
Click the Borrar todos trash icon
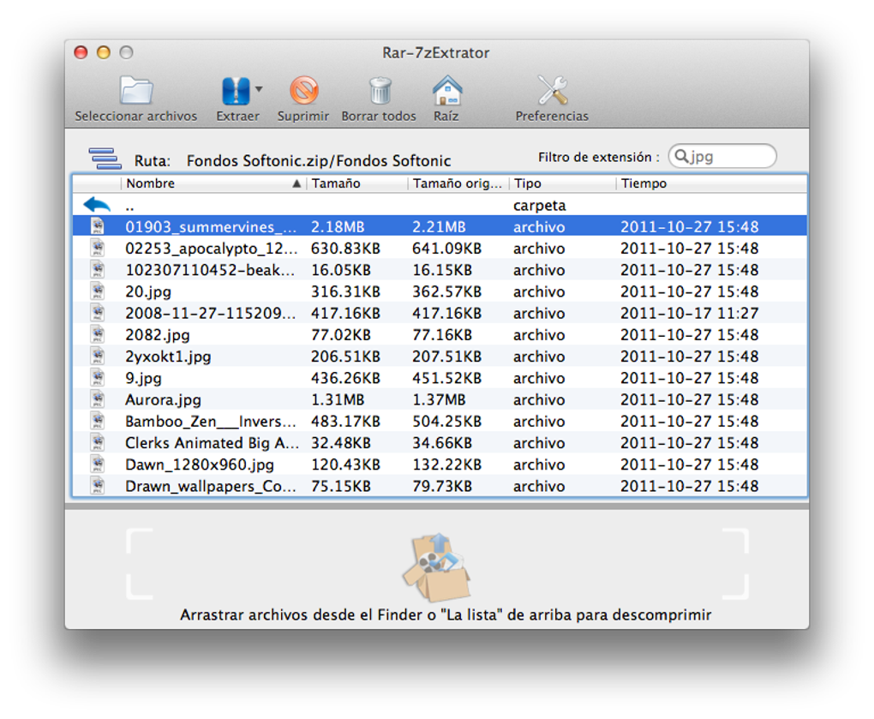pos(380,91)
